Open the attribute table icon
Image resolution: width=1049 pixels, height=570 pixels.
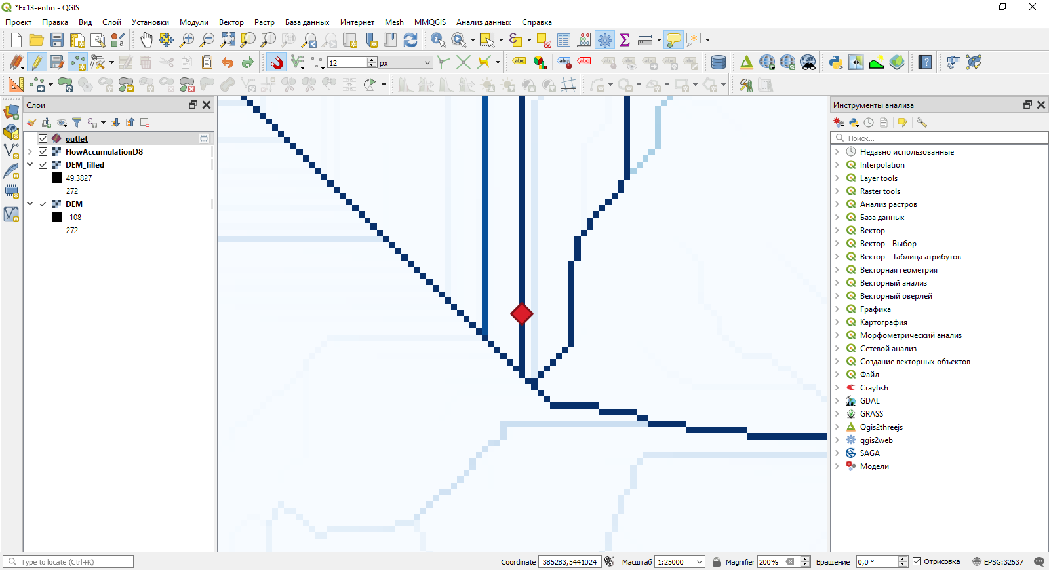[564, 40]
